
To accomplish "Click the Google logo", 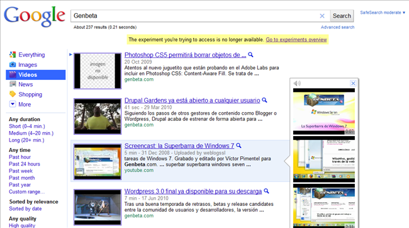I will [35, 16].
